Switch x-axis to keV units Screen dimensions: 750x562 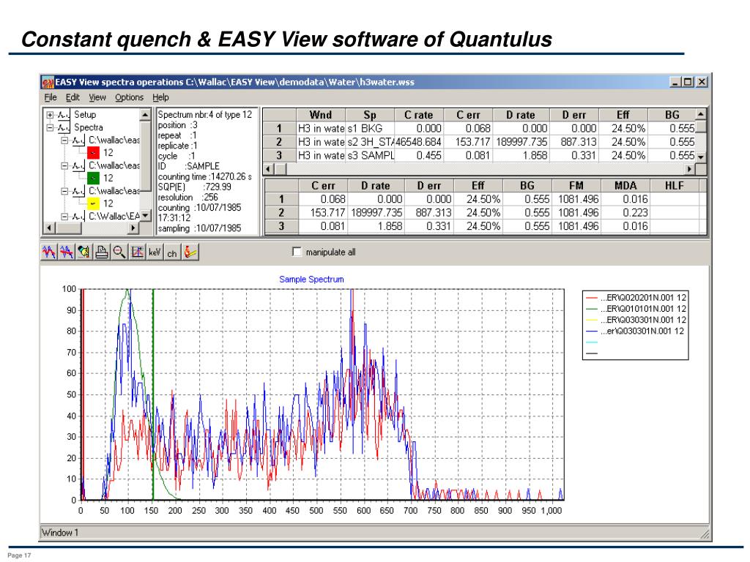(155, 252)
